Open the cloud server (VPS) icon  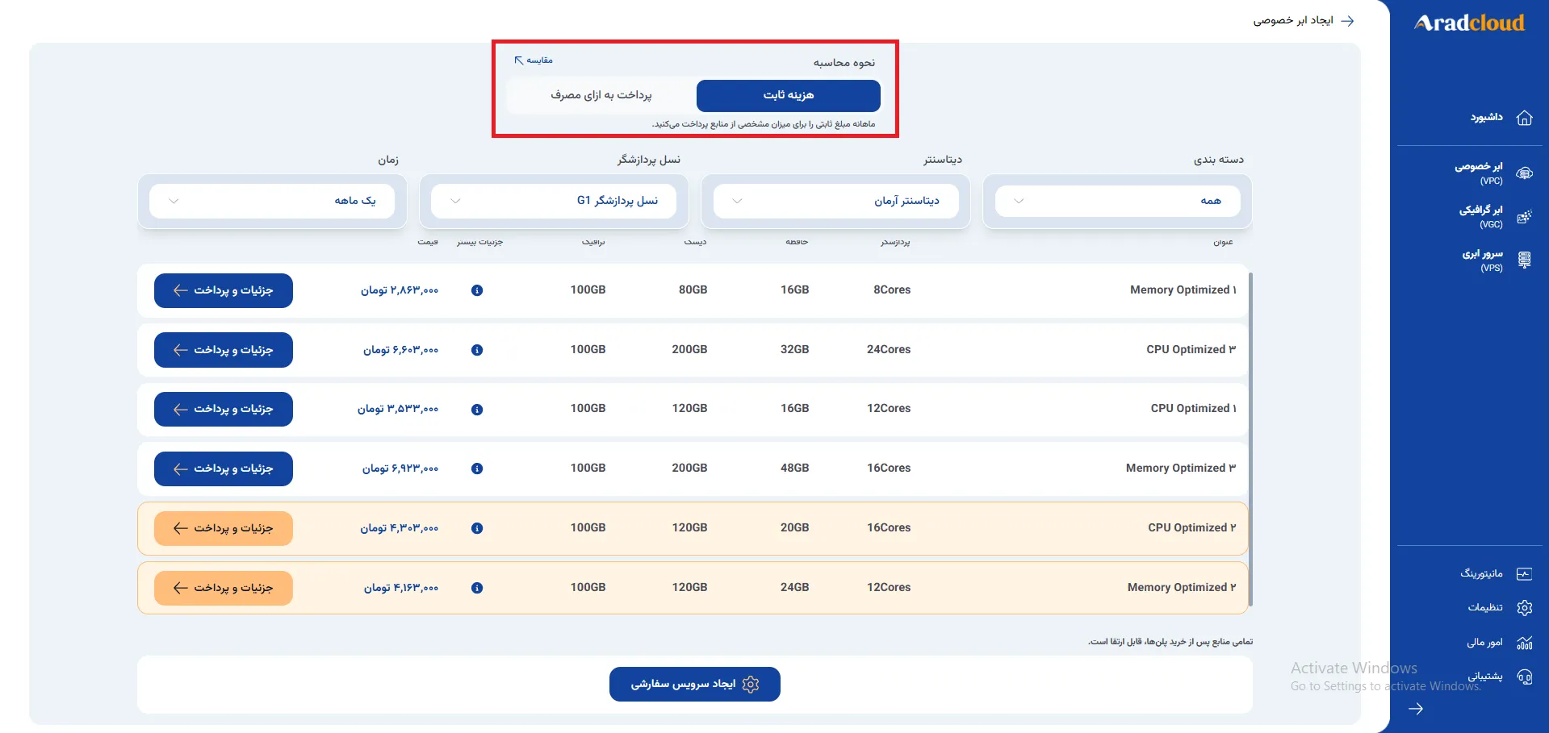[x=1524, y=260]
